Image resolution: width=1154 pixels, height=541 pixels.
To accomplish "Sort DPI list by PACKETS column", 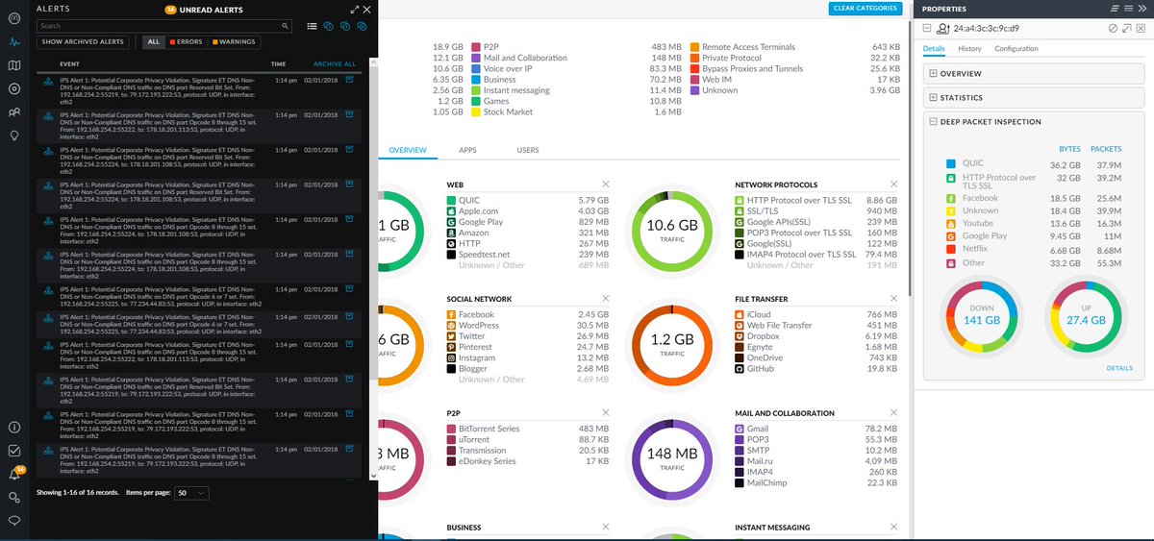I will (x=1106, y=149).
